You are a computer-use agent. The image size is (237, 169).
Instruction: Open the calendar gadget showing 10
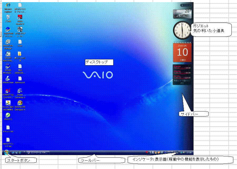tap(182, 52)
